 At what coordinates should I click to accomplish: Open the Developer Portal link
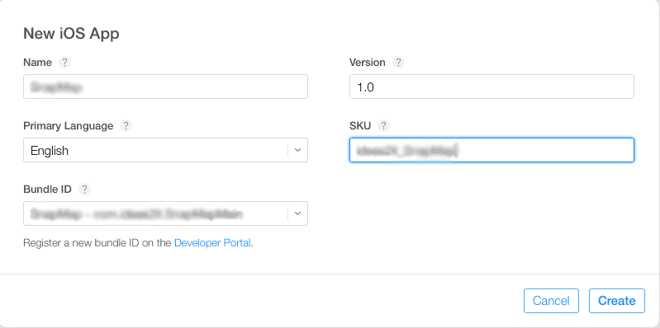(x=212, y=243)
